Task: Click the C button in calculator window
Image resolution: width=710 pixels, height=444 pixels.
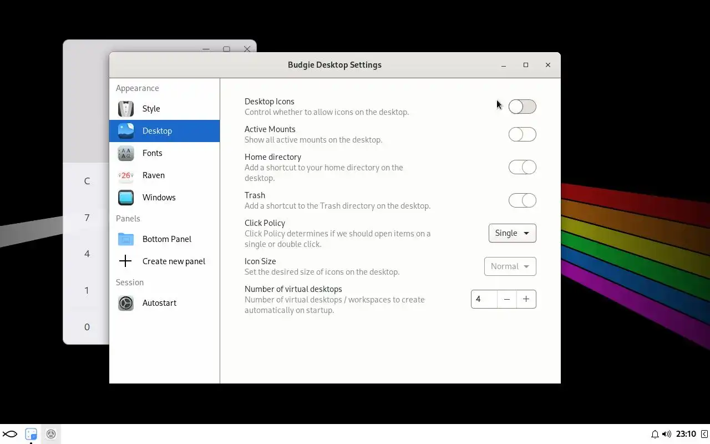Action: tap(87, 181)
